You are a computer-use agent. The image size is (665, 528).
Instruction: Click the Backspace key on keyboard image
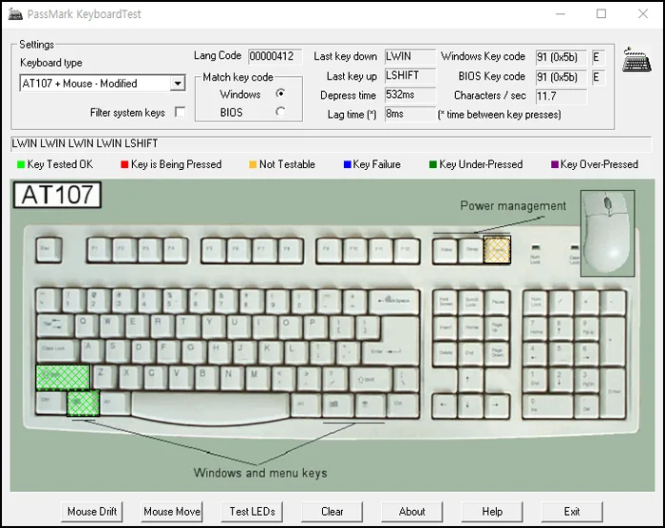(394, 302)
